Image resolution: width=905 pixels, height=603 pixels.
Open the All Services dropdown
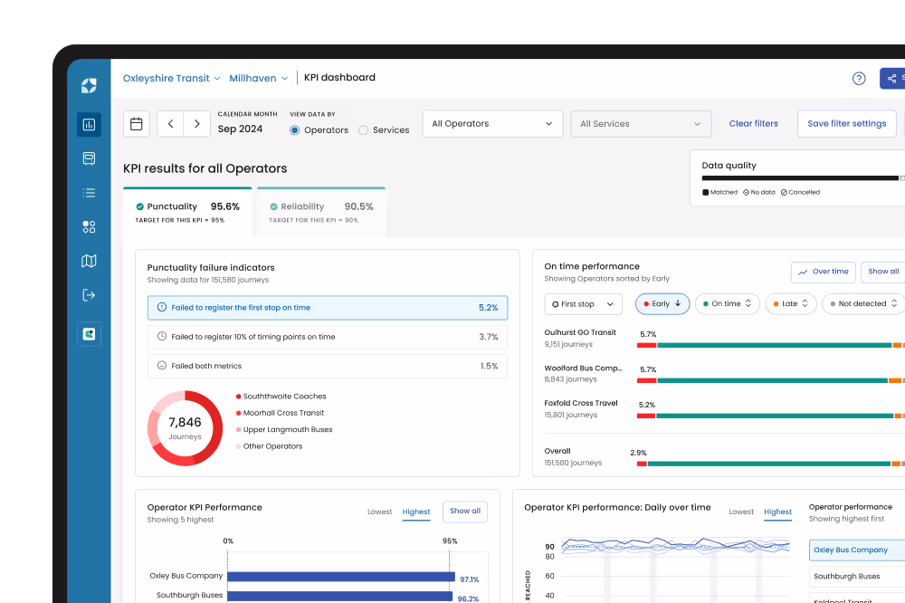pyautogui.click(x=641, y=124)
